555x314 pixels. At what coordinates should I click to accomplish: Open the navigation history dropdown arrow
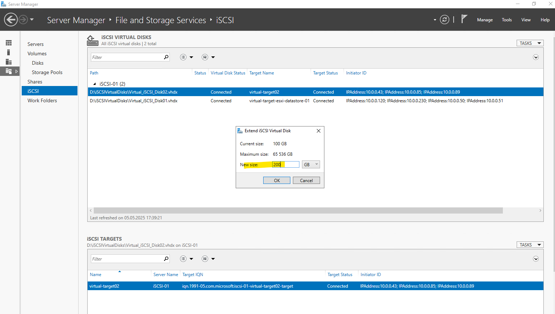(32, 20)
